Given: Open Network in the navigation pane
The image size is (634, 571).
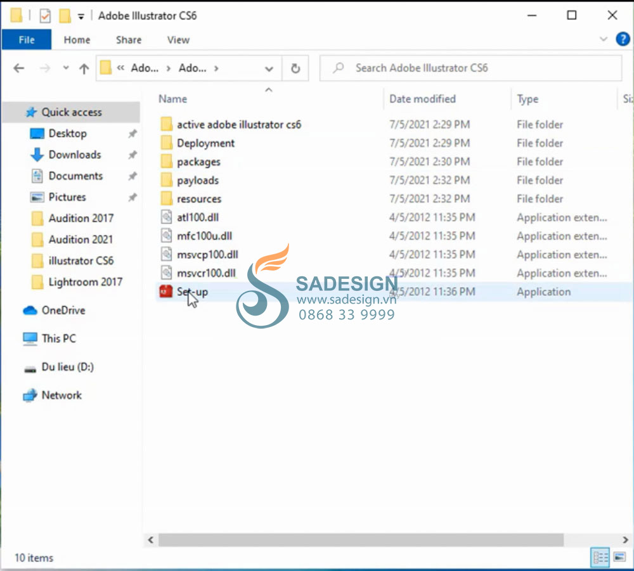Looking at the screenshot, I should [61, 395].
